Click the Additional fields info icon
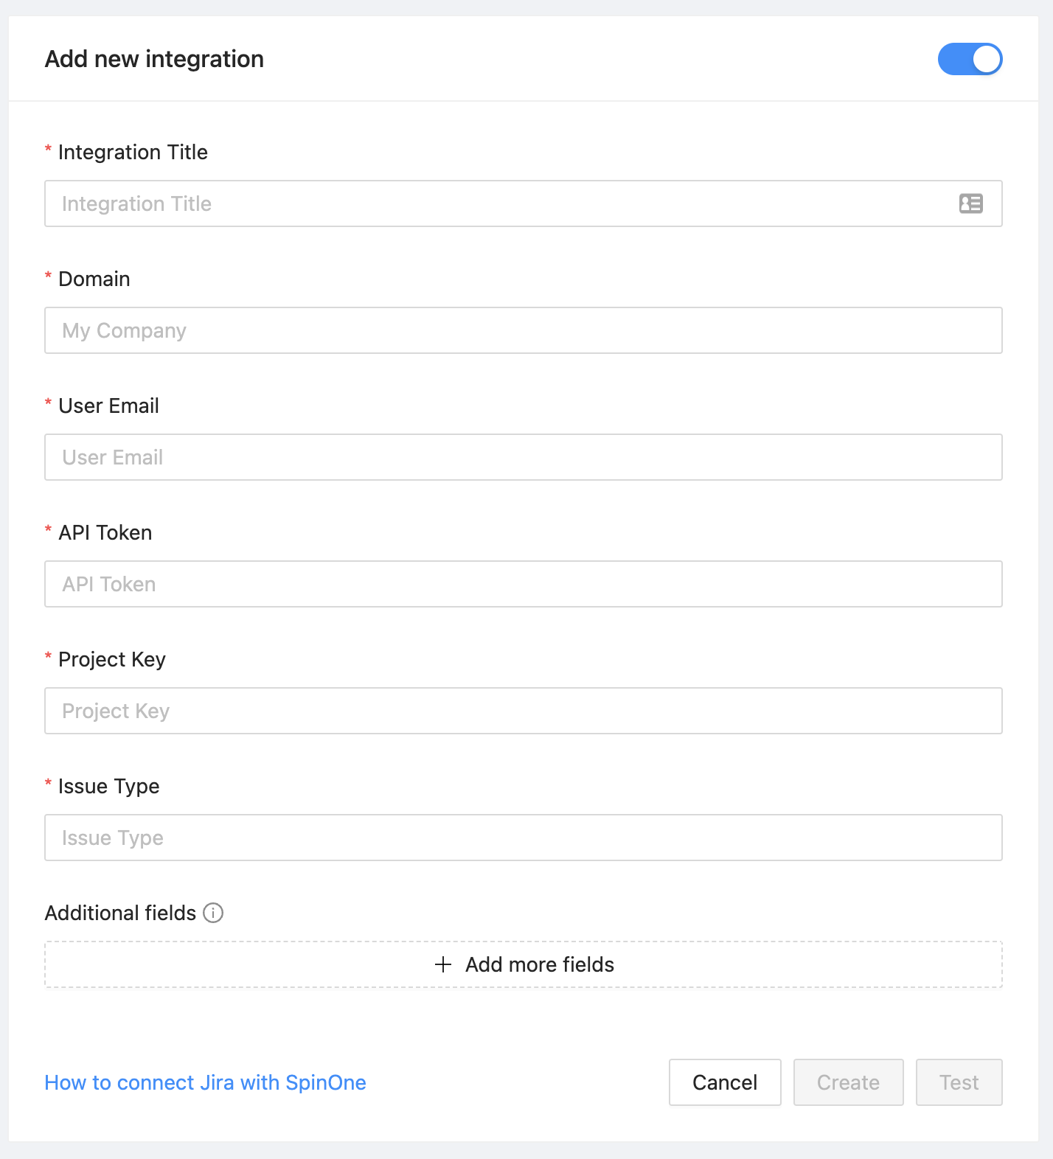The height and width of the screenshot is (1159, 1053). tap(213, 913)
